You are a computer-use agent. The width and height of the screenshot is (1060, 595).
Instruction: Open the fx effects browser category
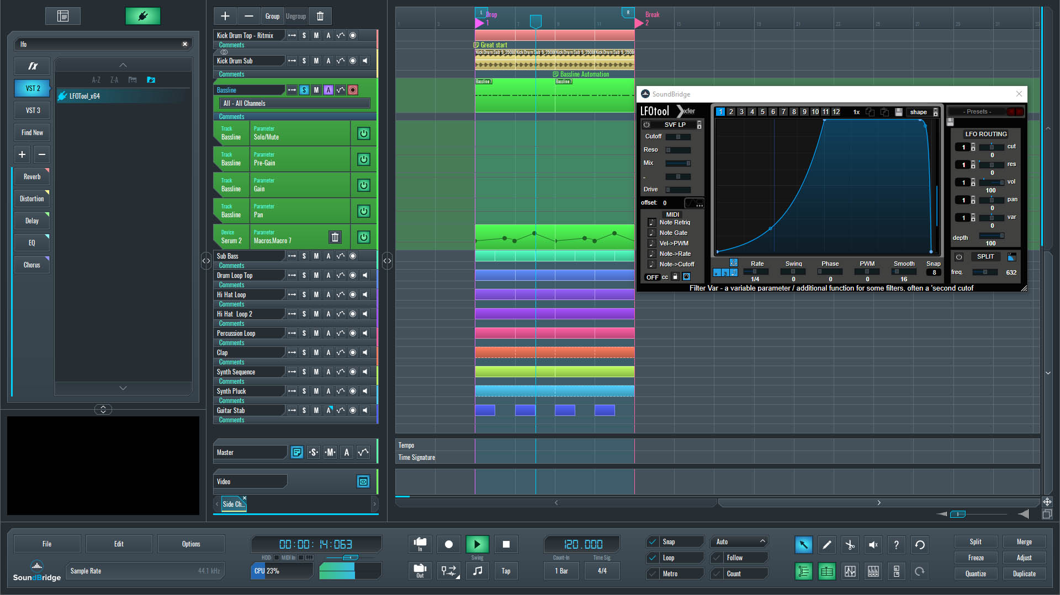33,66
